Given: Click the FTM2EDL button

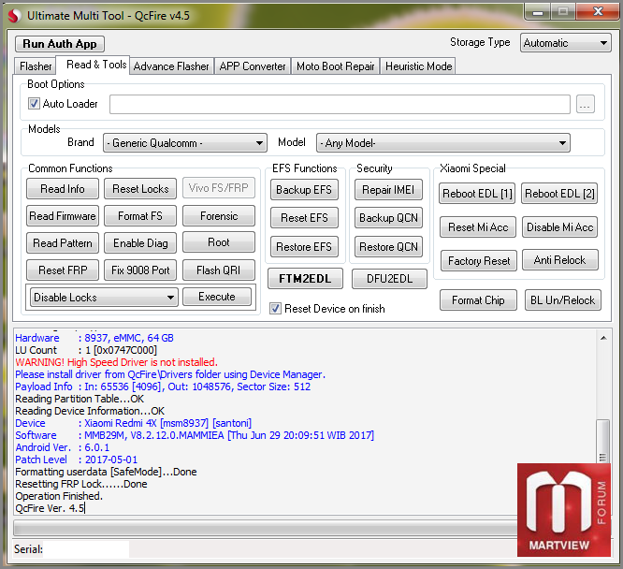Looking at the screenshot, I should (x=305, y=279).
